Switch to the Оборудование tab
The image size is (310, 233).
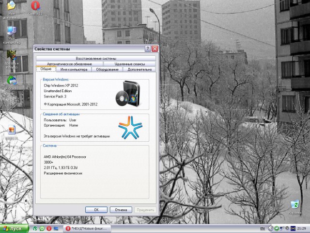[107, 69]
